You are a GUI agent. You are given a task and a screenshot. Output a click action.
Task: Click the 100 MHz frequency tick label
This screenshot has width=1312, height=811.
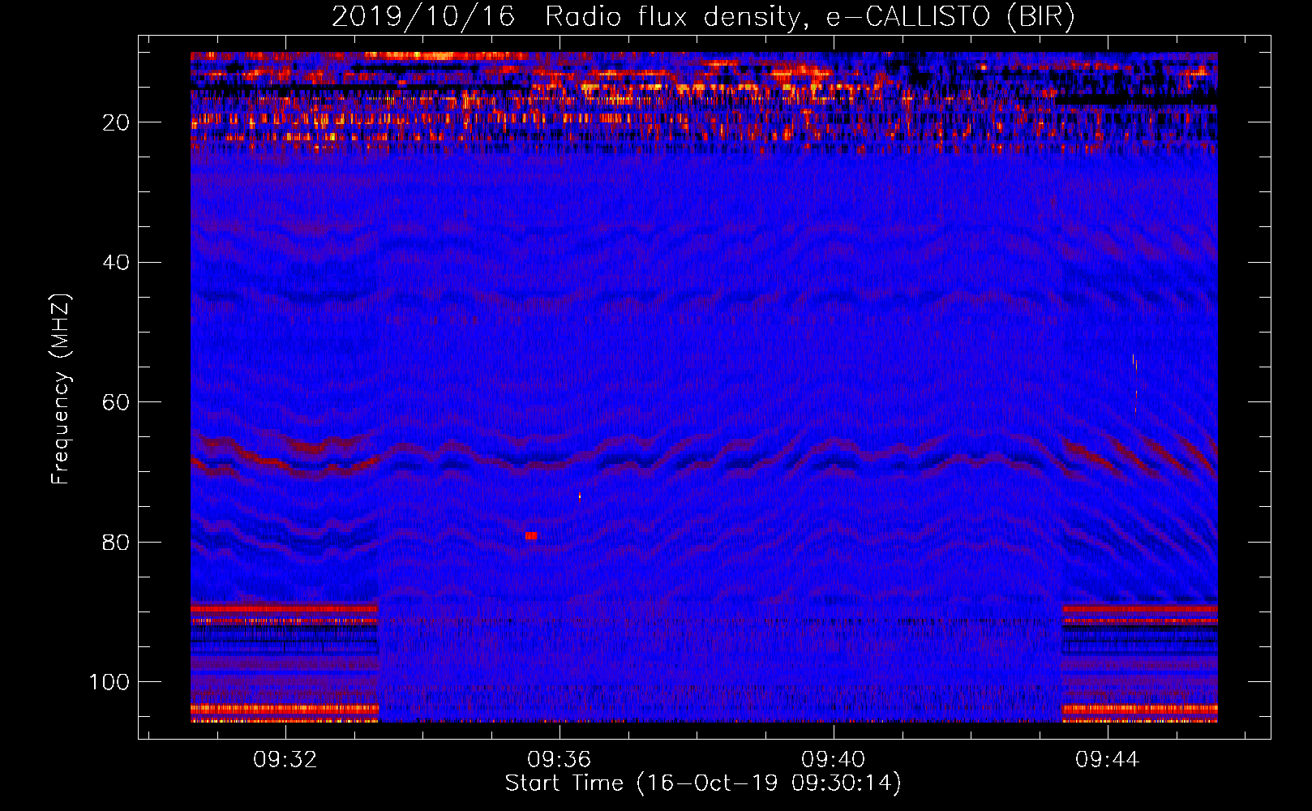[109, 682]
